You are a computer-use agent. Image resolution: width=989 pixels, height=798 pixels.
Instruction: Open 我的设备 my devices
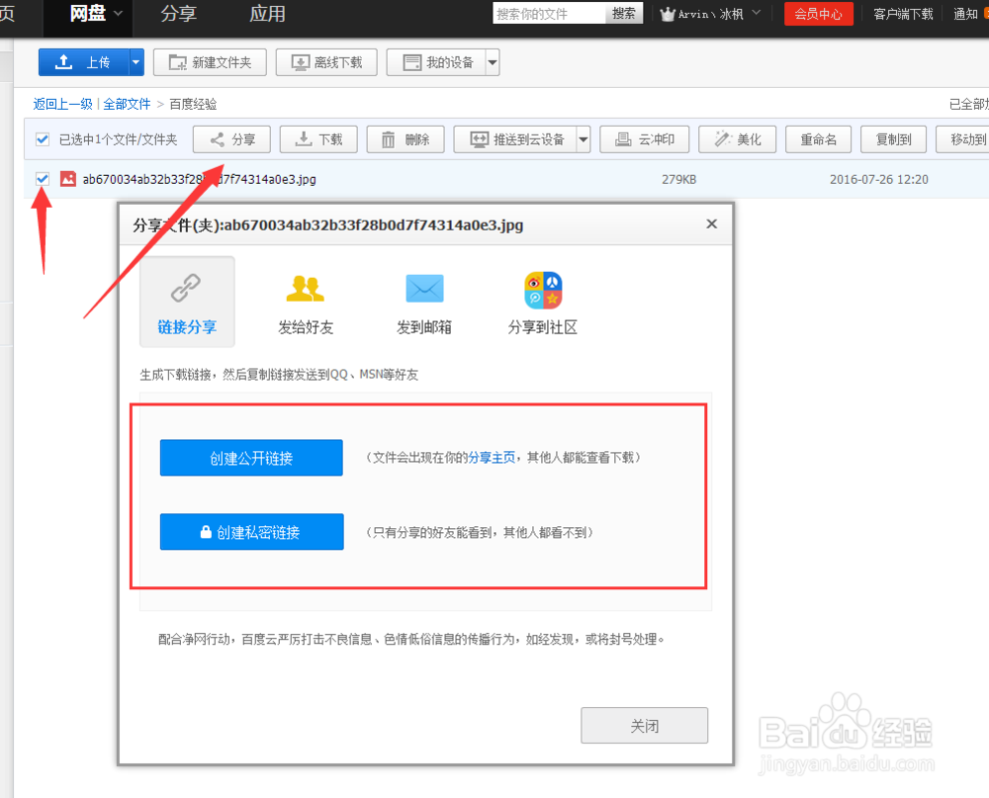coord(436,62)
